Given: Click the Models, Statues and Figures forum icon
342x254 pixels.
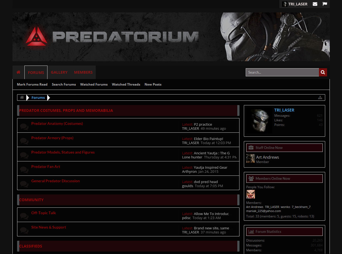Looking at the screenshot, I should (24, 155).
